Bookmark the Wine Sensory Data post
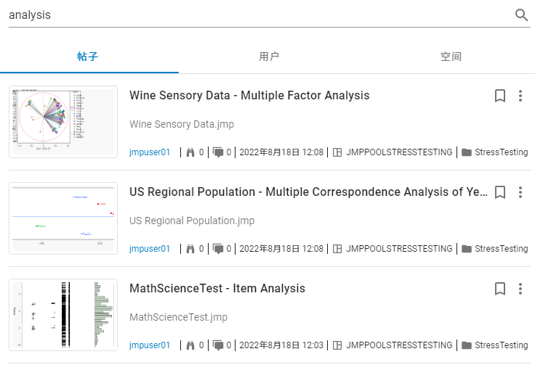Viewport: 535px width, 370px height. (x=500, y=96)
